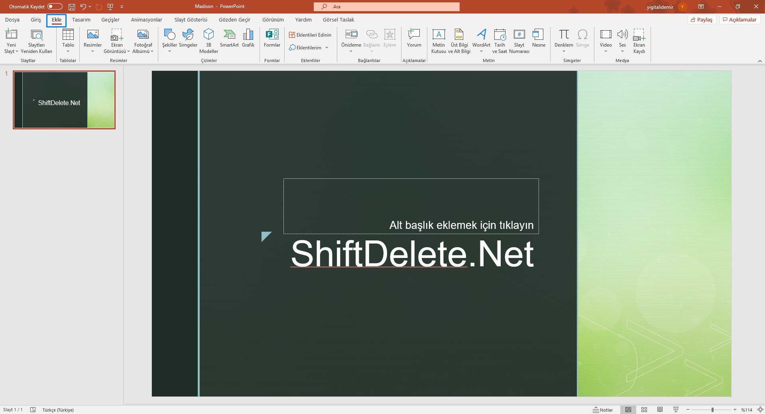Image resolution: width=765 pixels, height=414 pixels.
Task: Insert a chart using Grafik
Action: click(x=248, y=35)
